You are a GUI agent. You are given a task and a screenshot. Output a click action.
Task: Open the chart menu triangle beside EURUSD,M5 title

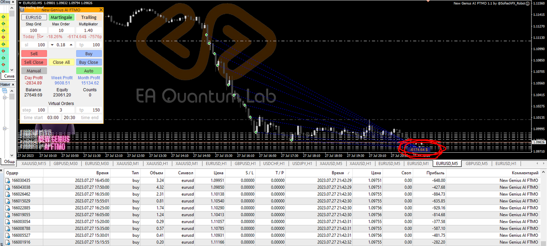pyautogui.click(x=20, y=3)
